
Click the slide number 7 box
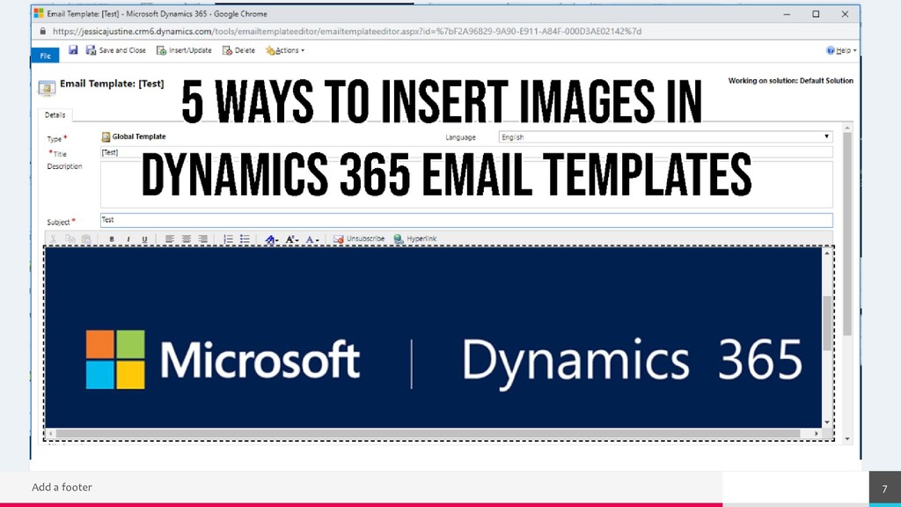click(x=885, y=489)
